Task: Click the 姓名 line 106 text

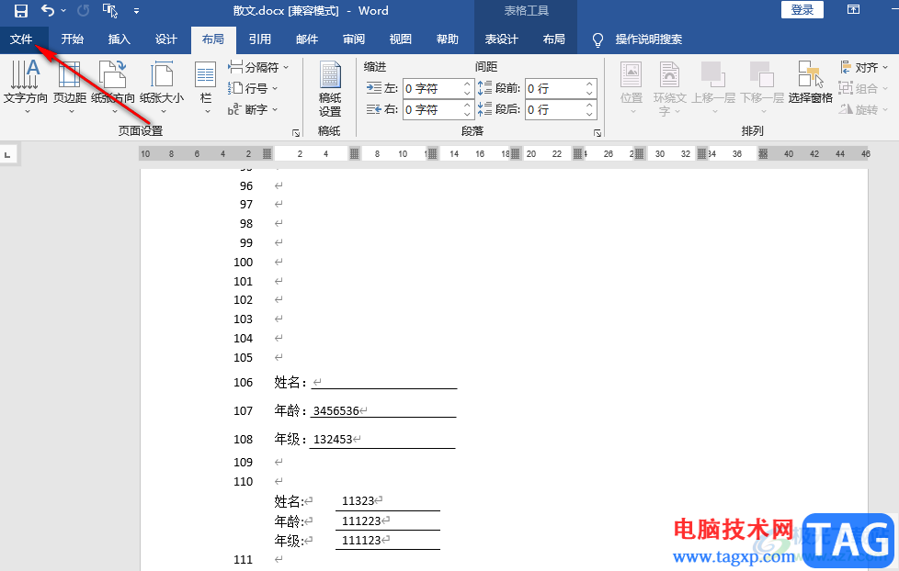Action: pos(290,382)
